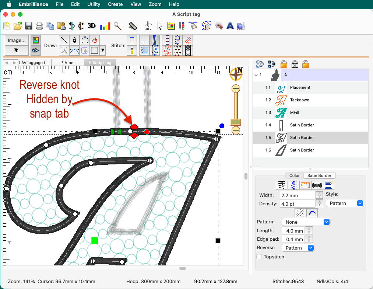This screenshot has width=373, height=289.
Task: Select the pen nib draw tool
Action: click(75, 40)
